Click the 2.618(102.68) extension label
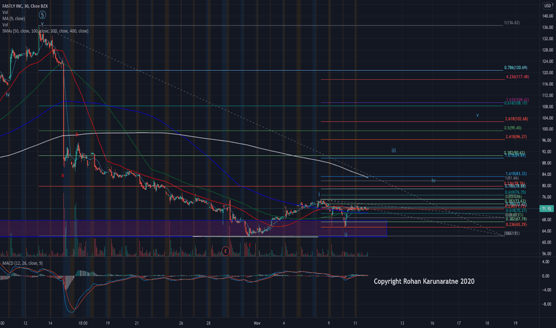The image size is (556, 328). coord(517,119)
